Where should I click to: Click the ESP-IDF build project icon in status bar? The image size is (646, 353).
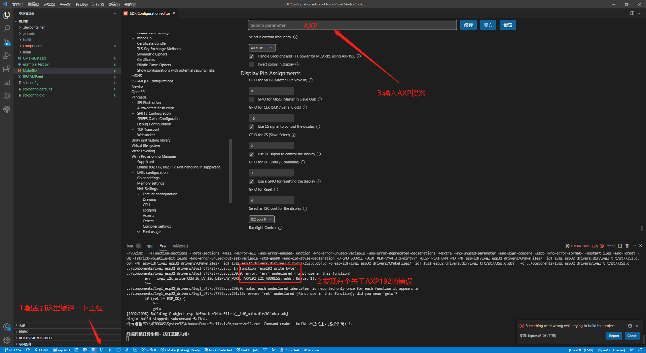click(102, 350)
